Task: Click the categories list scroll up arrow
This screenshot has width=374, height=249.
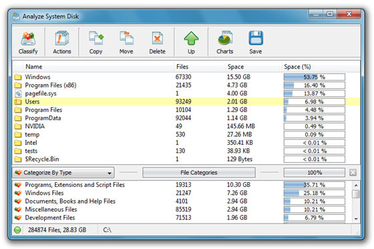Action: [356, 186]
